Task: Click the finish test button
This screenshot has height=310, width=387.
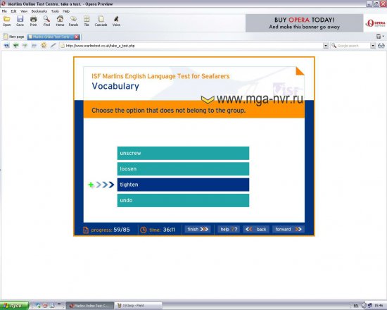Action: [x=198, y=230]
